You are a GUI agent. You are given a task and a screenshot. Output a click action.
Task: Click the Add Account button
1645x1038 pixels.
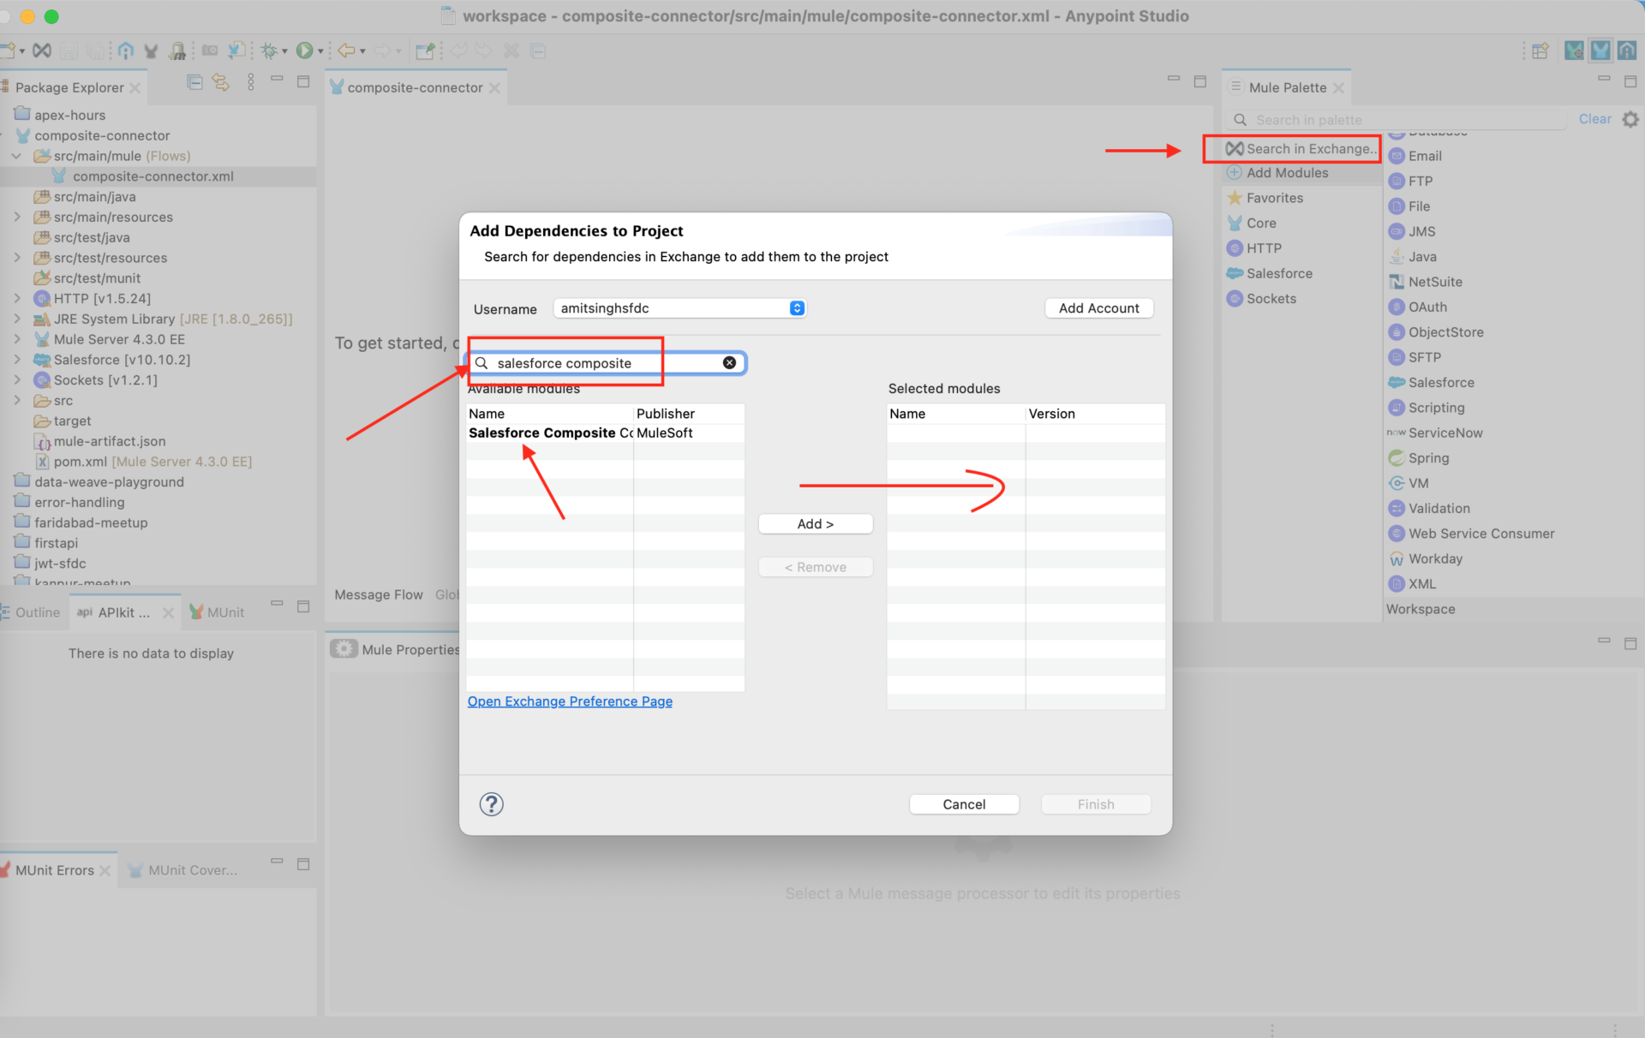tap(1098, 308)
